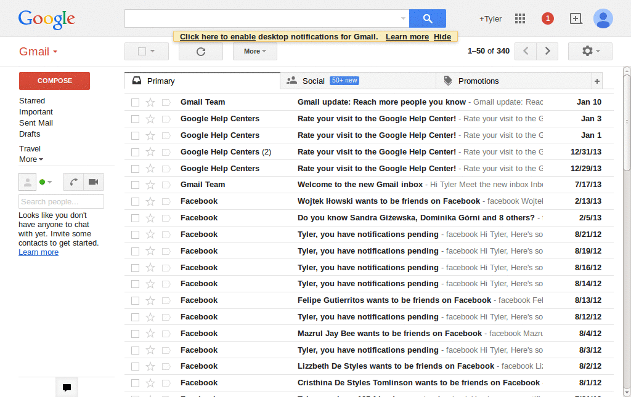Show search options arrow in search box
This screenshot has height=397, width=631.
(403, 18)
